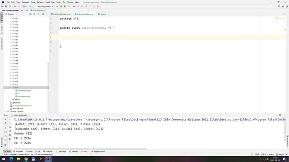
Task: Expand External Libraries node
Action: [x=5, y=112]
